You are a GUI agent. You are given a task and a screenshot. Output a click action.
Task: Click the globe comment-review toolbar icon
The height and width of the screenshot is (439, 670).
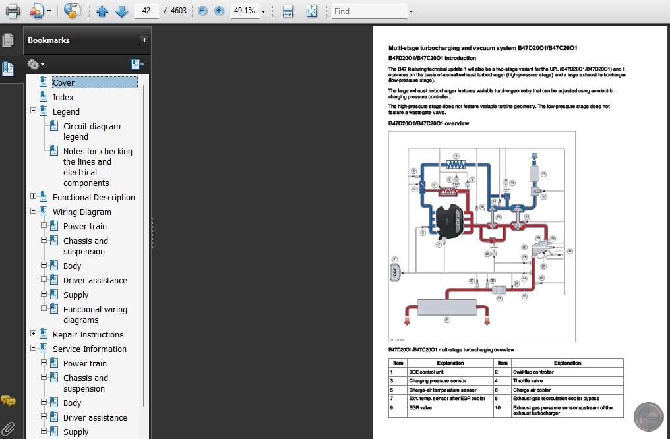pos(72,11)
